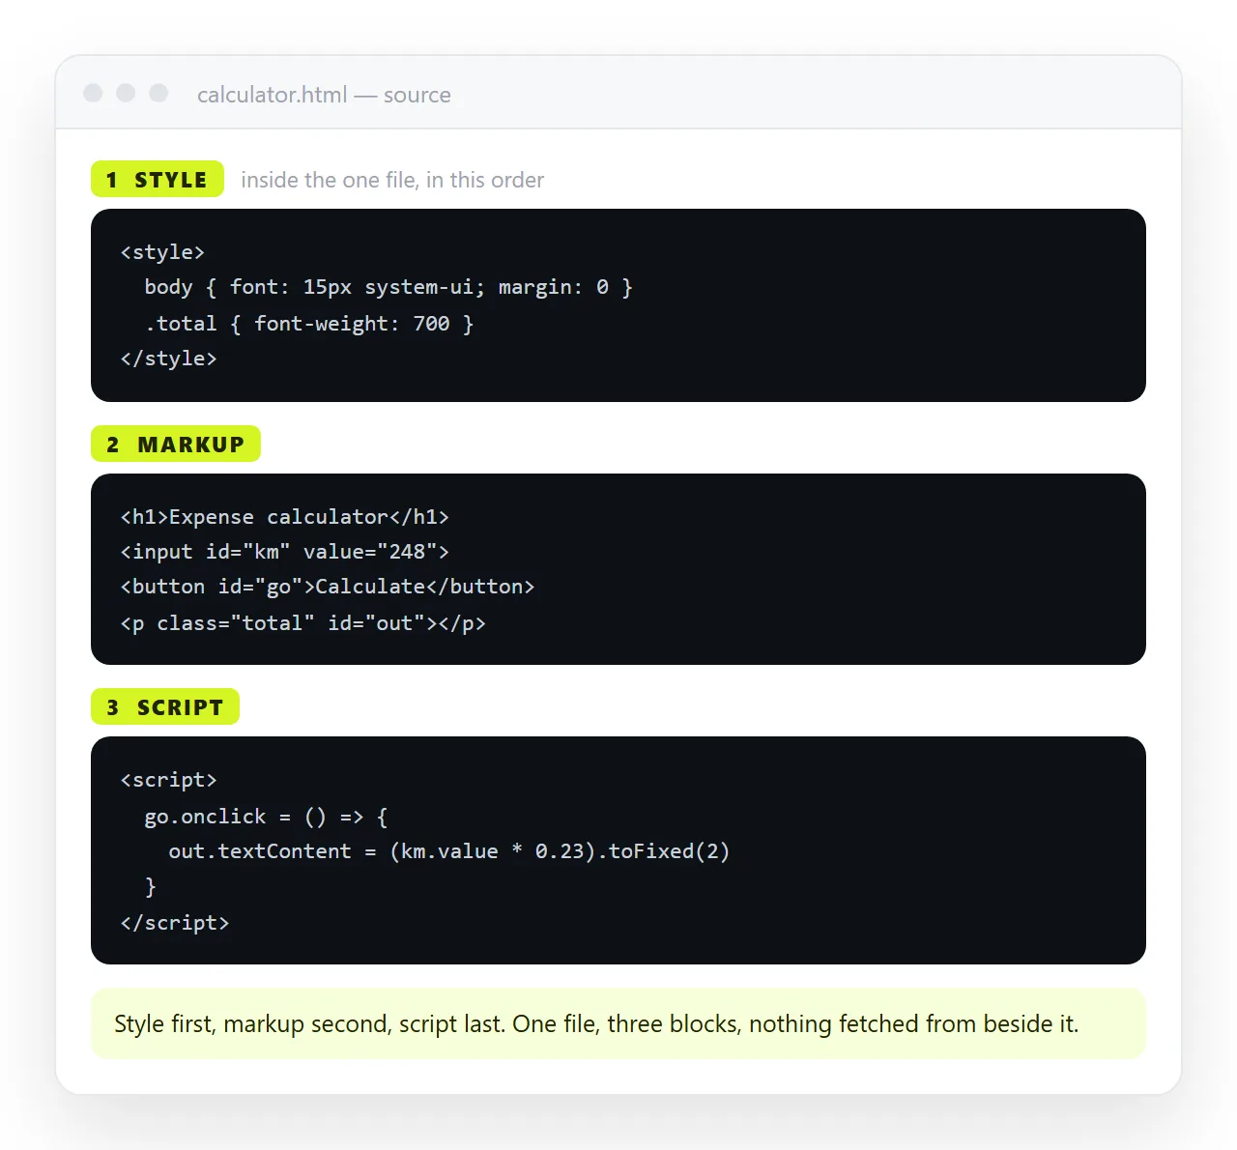Image resolution: width=1237 pixels, height=1150 pixels.
Task: Click the closing </script> tag line
Action: (x=175, y=923)
